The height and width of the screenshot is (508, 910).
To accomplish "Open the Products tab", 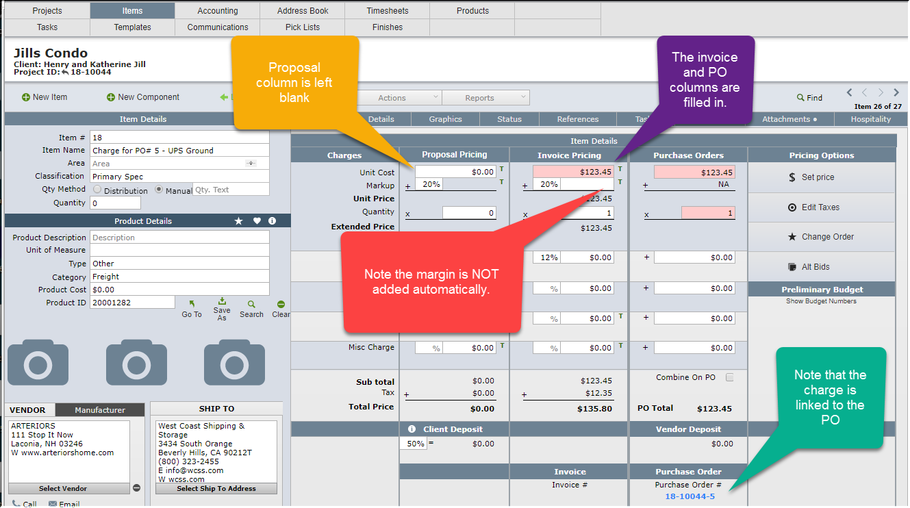I will (472, 11).
